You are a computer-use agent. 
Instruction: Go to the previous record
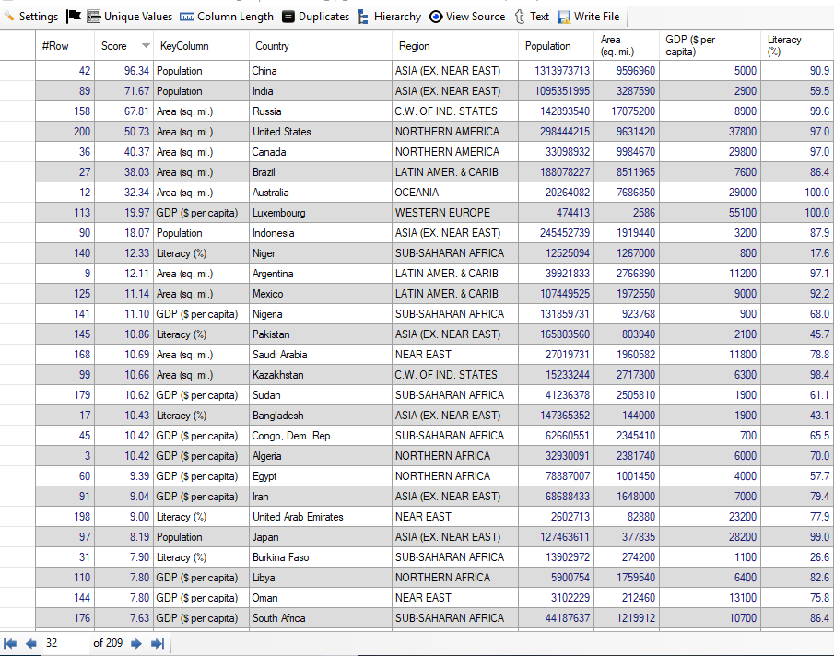coord(31,643)
